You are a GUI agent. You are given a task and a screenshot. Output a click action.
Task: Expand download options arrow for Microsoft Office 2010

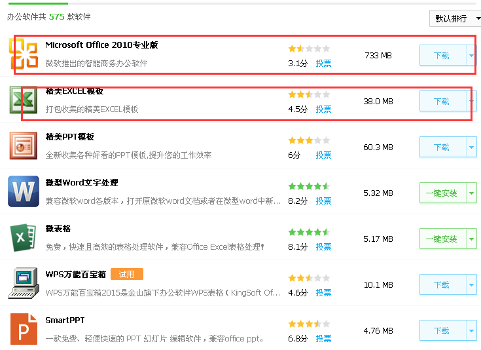pyautogui.click(x=471, y=55)
